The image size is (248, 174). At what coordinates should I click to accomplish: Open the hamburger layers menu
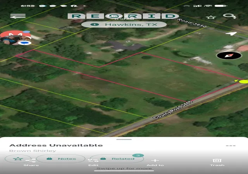tap(18, 16)
